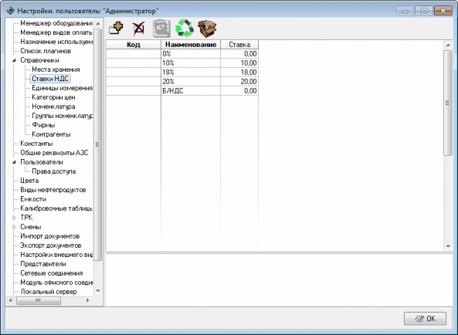This screenshot has width=458, height=335.
Task: Open the Номенклатура reference item
Action: (53, 107)
